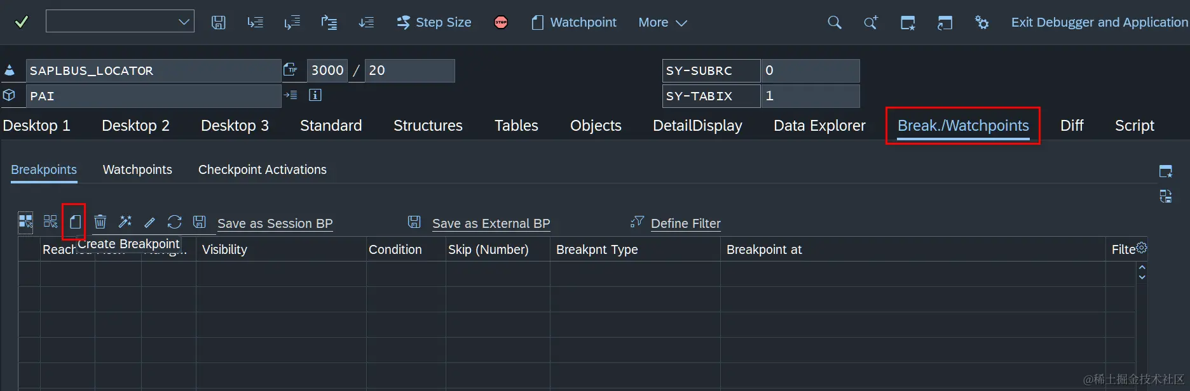The height and width of the screenshot is (391, 1190).
Task: Open debugger settings gears icon
Action: coord(981,23)
